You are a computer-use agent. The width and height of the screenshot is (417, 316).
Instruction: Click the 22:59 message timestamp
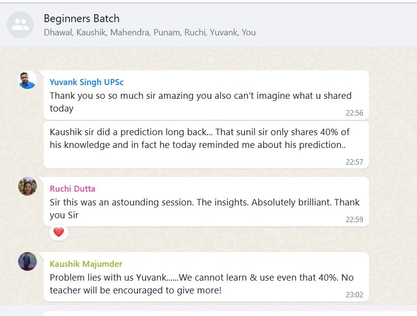tap(354, 220)
